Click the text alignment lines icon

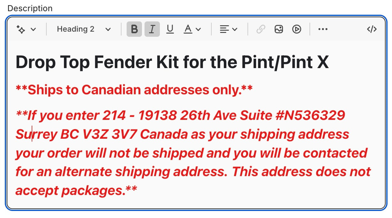click(224, 29)
